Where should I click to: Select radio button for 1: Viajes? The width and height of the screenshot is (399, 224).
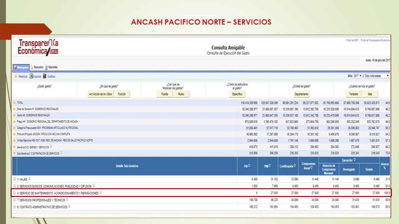(x=15, y=179)
